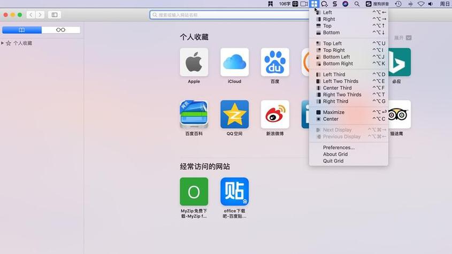
Task: Switch to the Reading List glasses tab
Action: (61, 30)
